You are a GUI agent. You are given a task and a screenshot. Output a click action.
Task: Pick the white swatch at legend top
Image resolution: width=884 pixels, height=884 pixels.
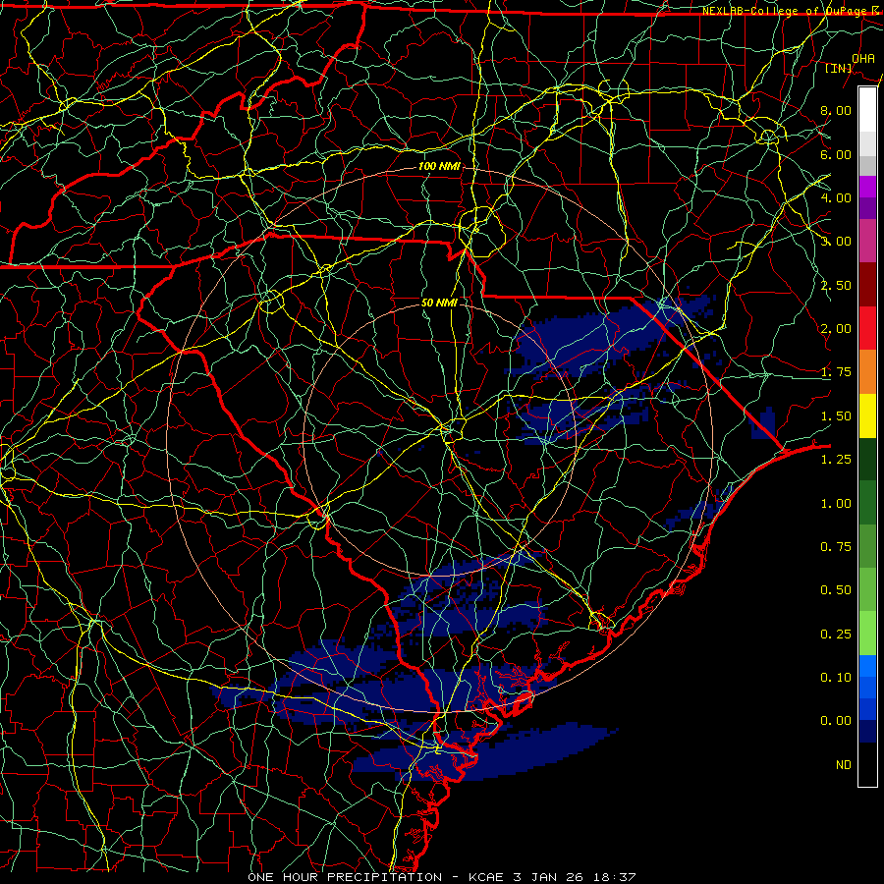pos(867,110)
